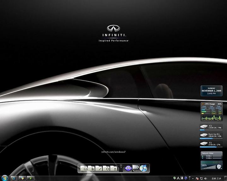This screenshot has width=227, height=181.
Task: Open the Windows Start menu
Action: click(x=5, y=178)
